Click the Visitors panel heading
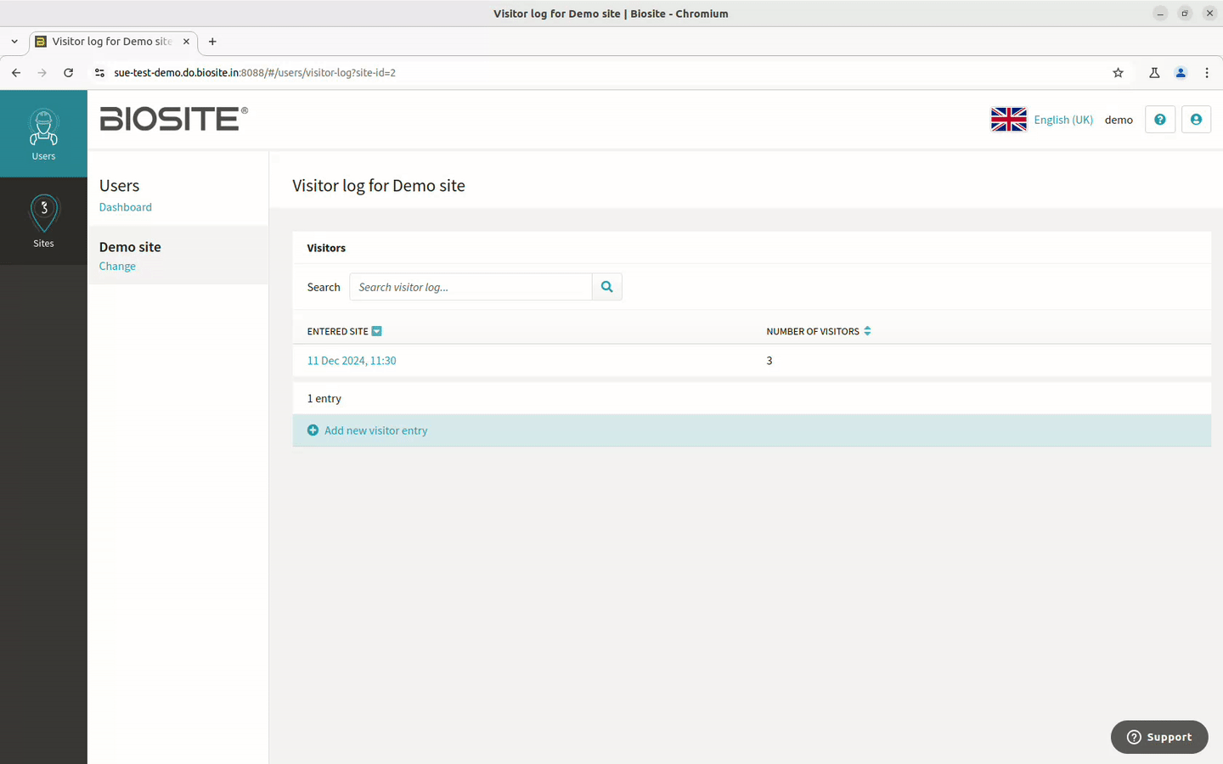 [x=326, y=248]
